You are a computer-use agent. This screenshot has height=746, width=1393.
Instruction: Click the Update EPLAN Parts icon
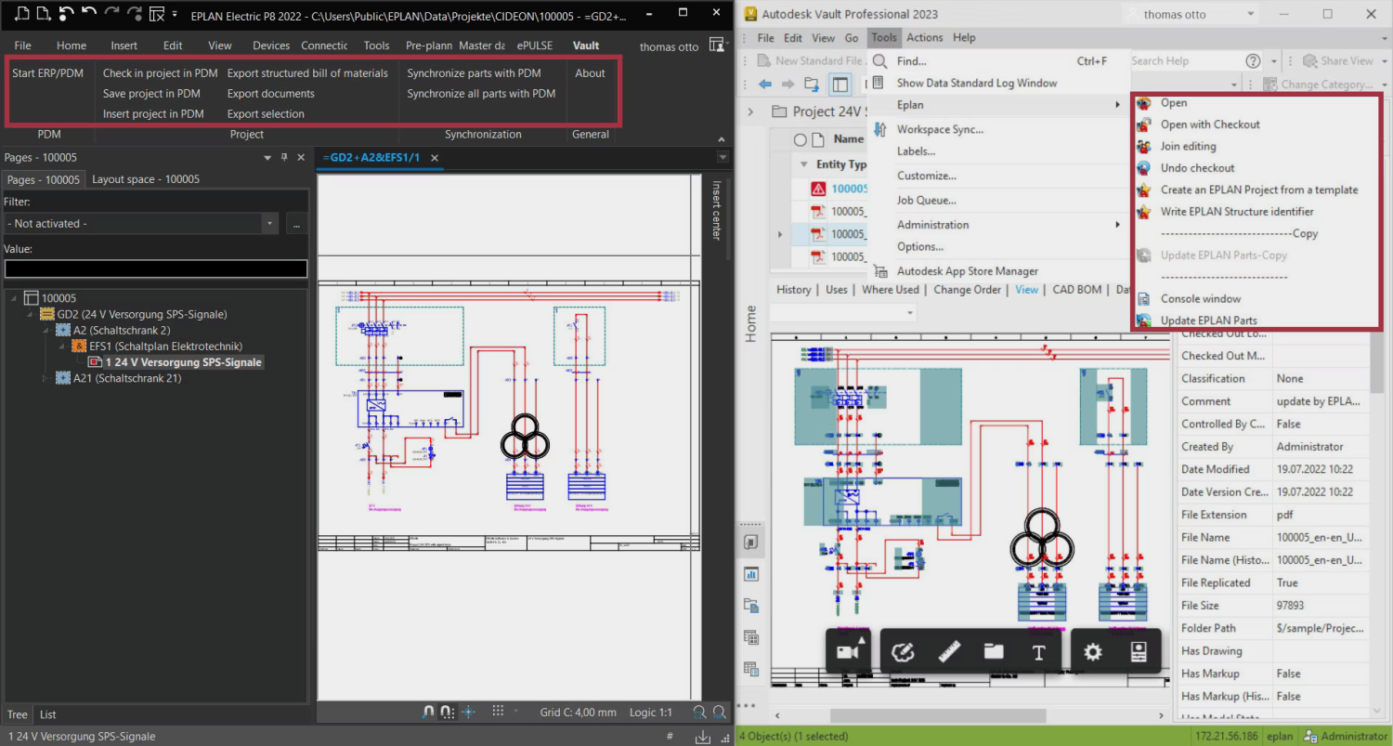(1144, 321)
